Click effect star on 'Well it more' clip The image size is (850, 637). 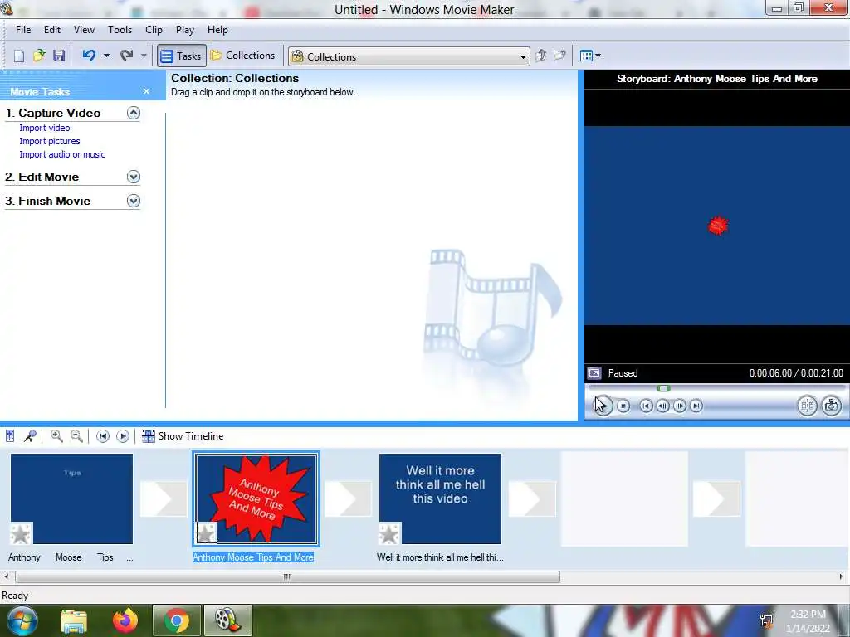pos(389,533)
